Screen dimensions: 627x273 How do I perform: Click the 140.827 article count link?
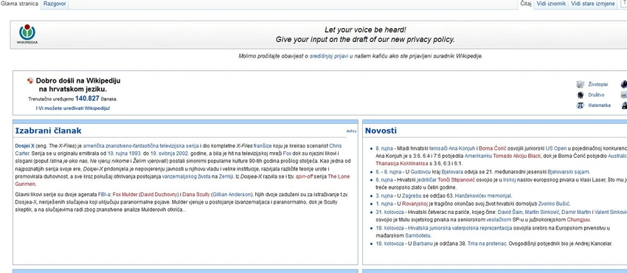tap(87, 98)
